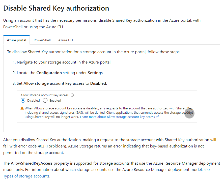Viewport: 224px width, 182px height.
Task: Select the Enabled radio button
Action: [45, 100]
